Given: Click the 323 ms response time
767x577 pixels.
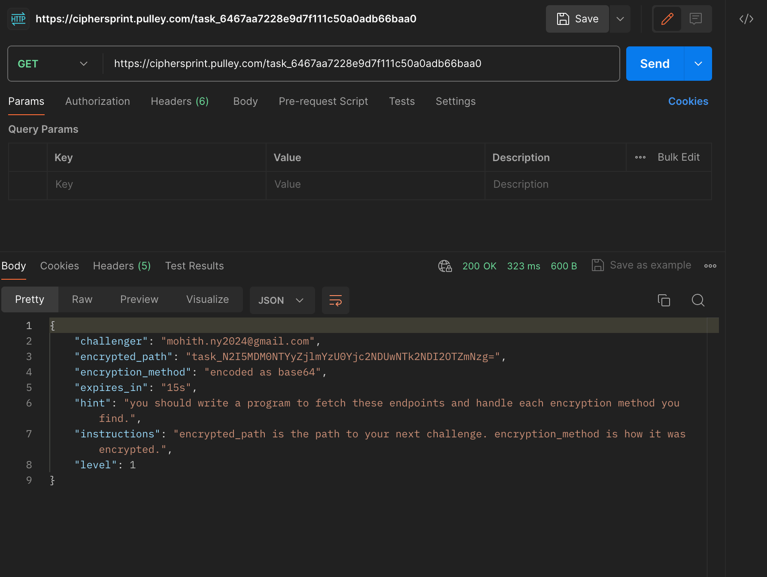Looking at the screenshot, I should tap(524, 266).
